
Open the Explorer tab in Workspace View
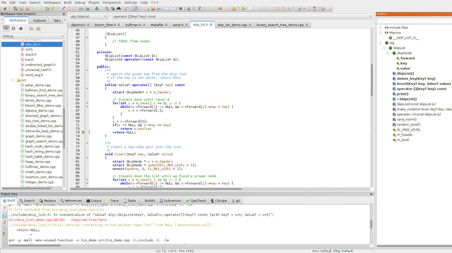pos(39,20)
